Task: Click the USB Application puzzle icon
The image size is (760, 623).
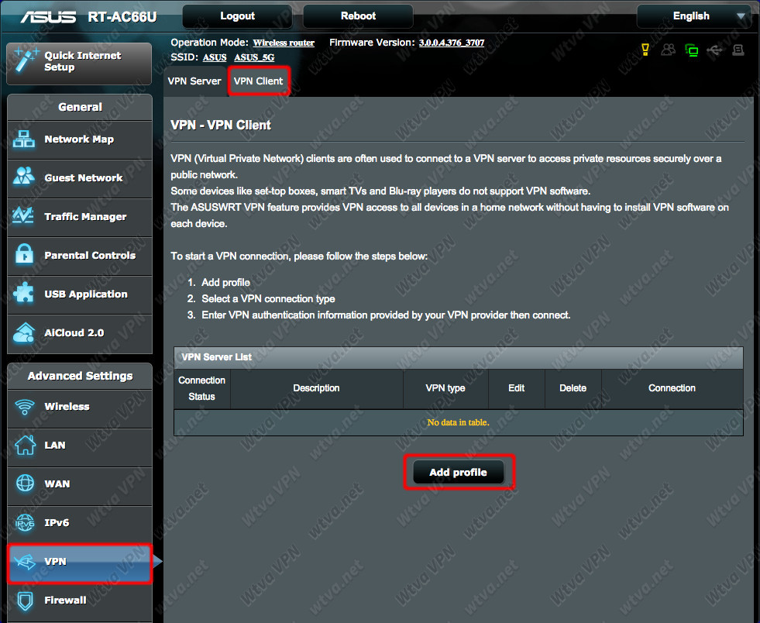Action: coord(24,293)
